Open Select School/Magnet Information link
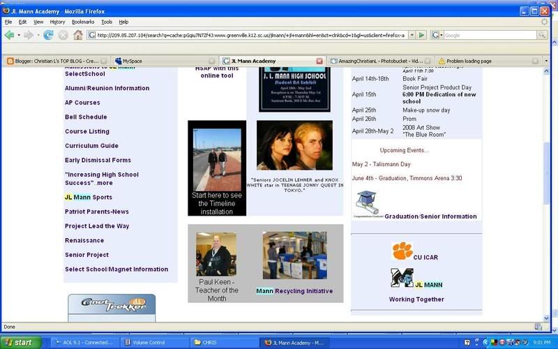 pyautogui.click(x=116, y=269)
